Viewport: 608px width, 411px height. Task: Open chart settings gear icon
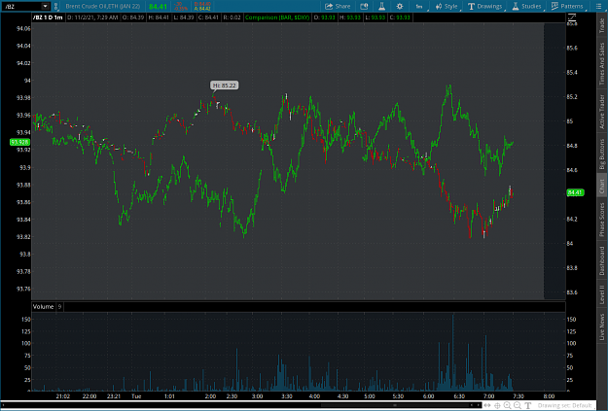pyautogui.click(x=400, y=6)
